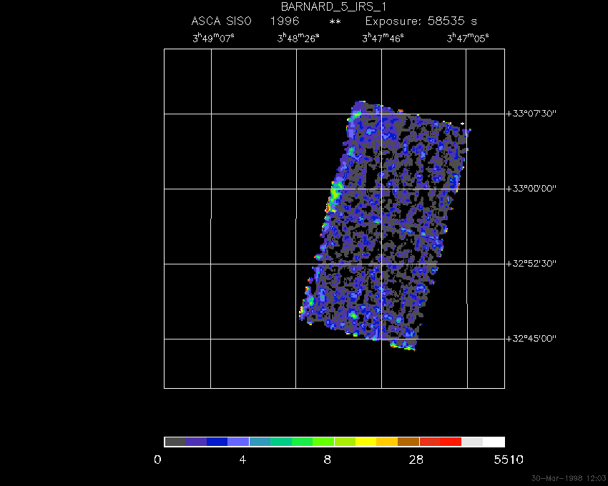Click the +32°52'30" declination label

[531, 264]
